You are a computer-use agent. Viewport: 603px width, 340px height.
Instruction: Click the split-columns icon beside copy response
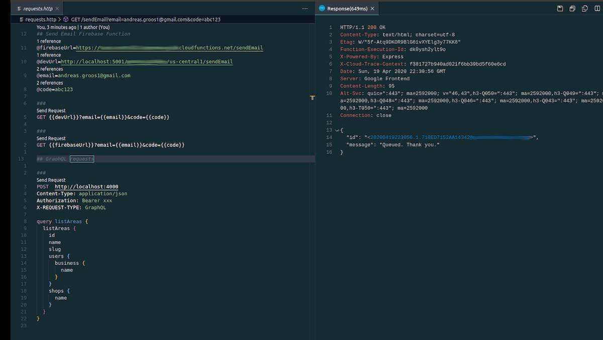click(596, 9)
